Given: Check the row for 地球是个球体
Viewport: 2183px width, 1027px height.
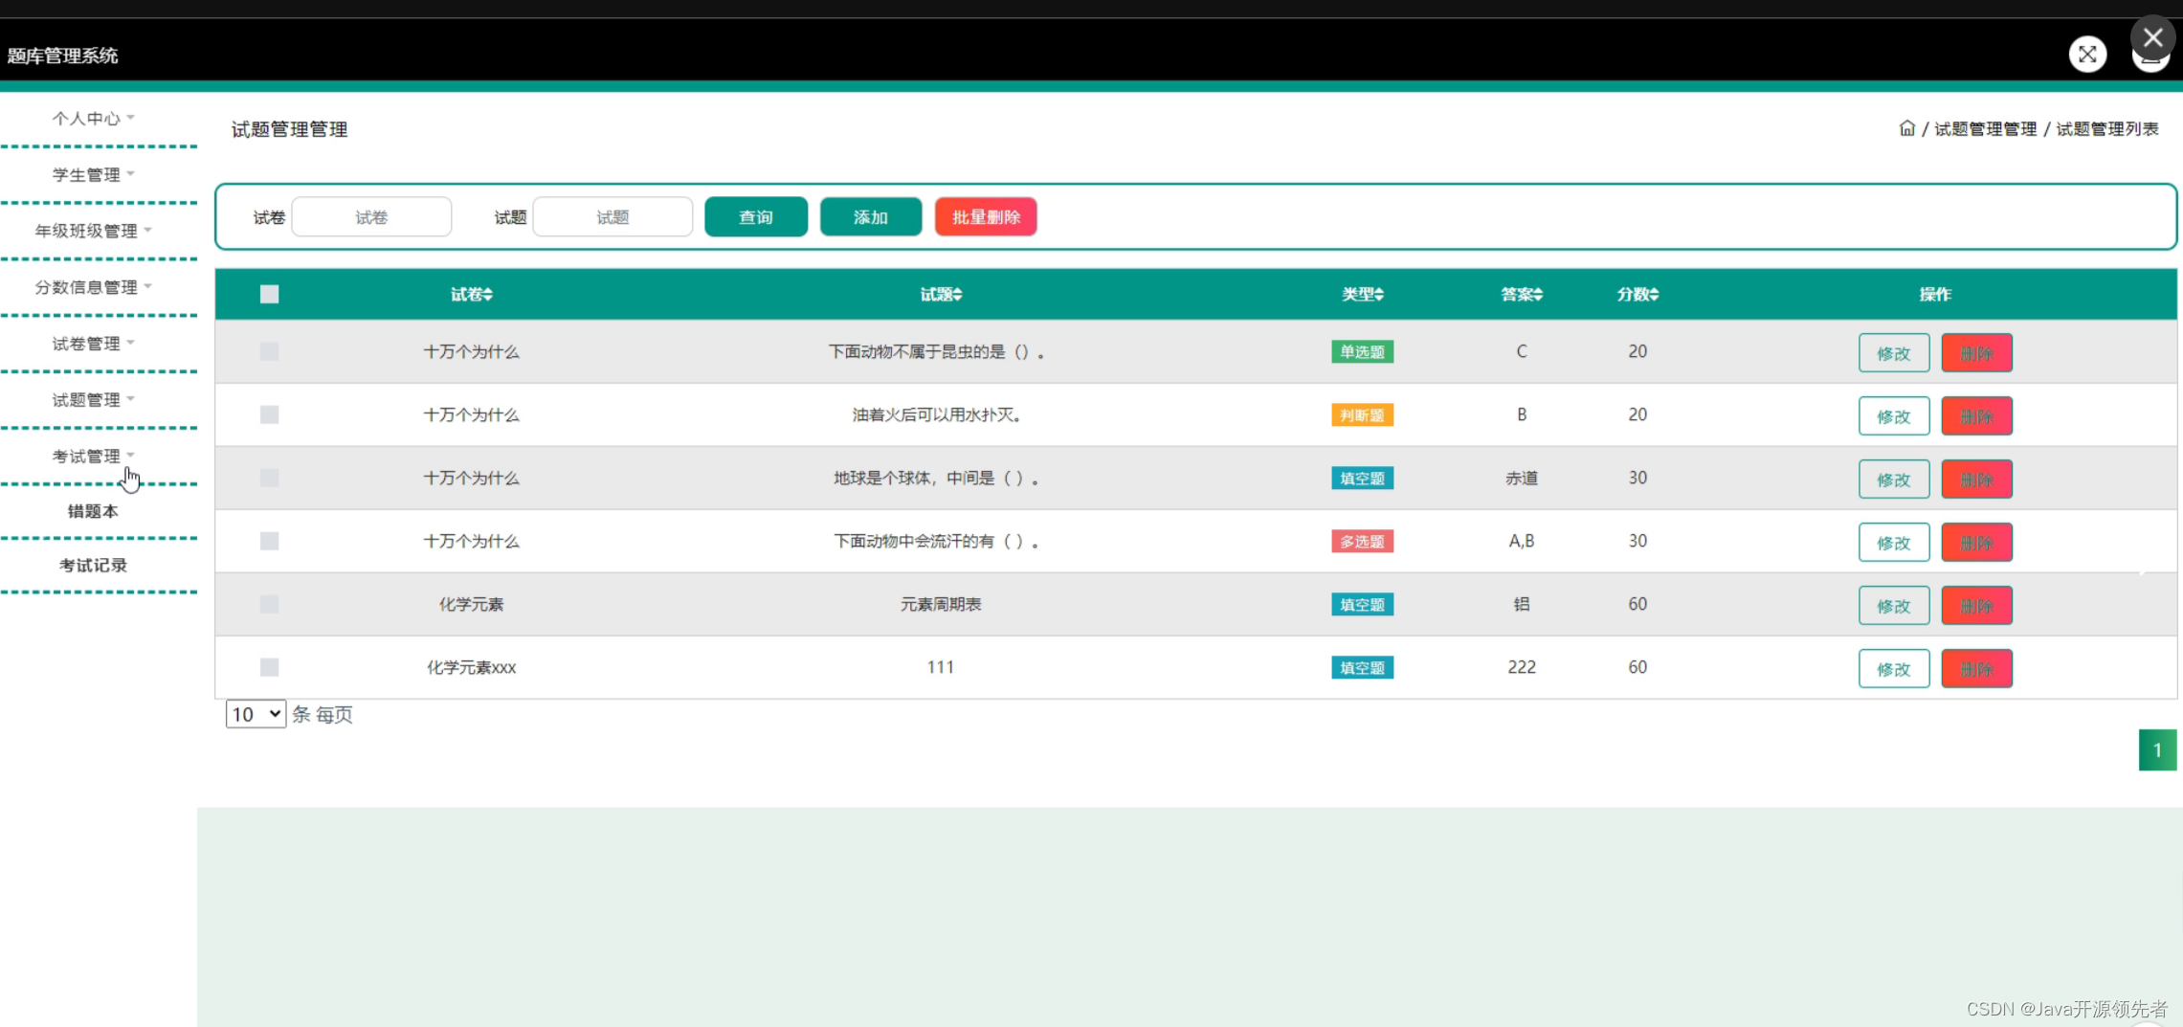Looking at the screenshot, I should pos(269,478).
